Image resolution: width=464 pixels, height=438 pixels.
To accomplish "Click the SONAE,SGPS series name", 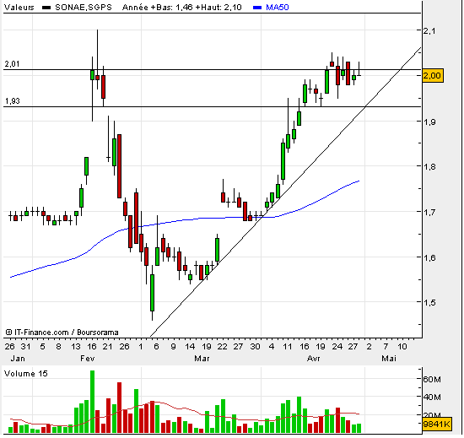I will click(x=84, y=7).
